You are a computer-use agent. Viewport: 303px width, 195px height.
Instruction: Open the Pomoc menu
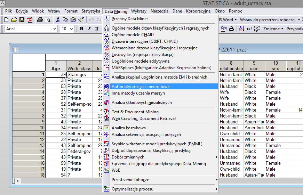[x=236, y=11]
